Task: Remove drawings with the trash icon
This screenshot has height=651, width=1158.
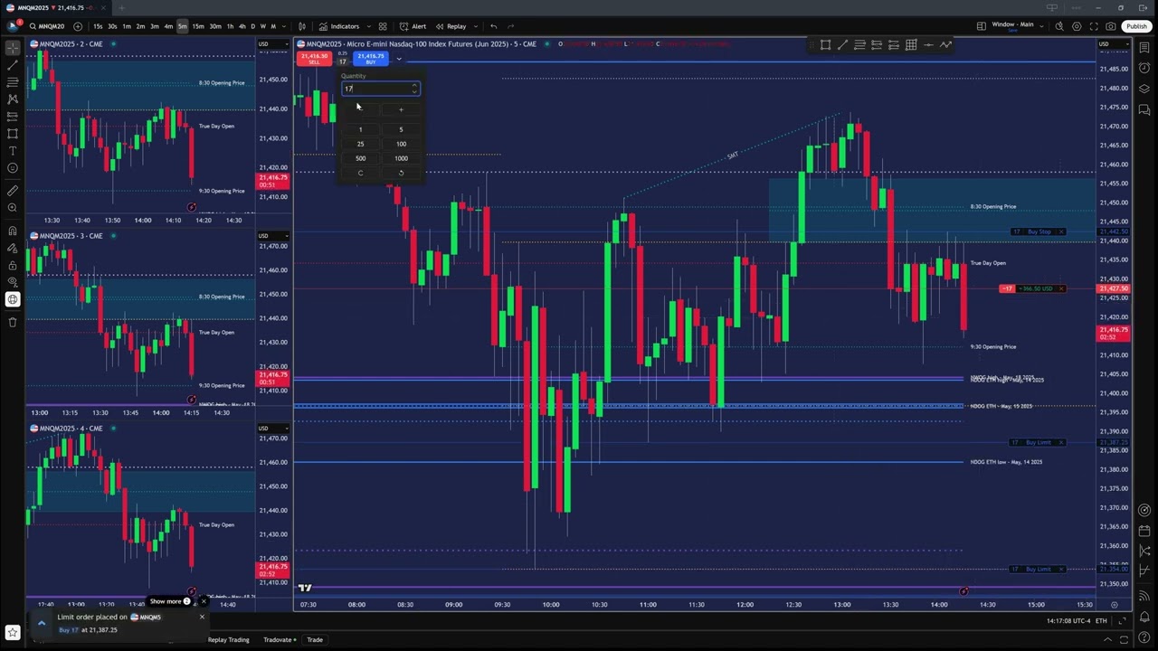Action: pos(13,322)
